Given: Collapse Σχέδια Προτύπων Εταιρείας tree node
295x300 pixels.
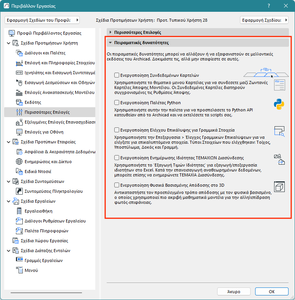Looking at the screenshot, I should pos(9,142).
